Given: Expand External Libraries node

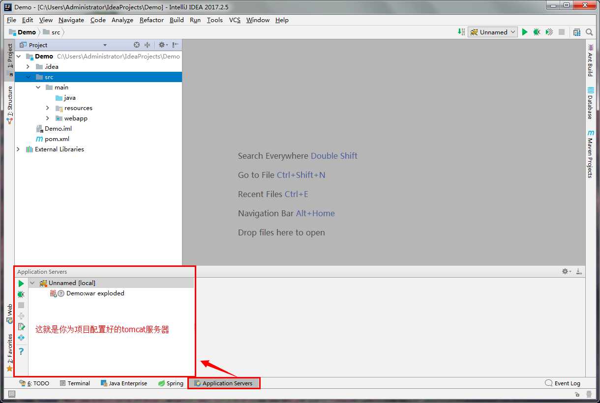Looking at the screenshot, I should (x=19, y=149).
